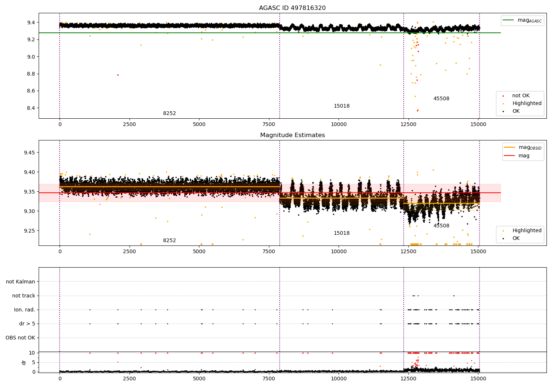Select the mag AGASC legend entry in top plot
Screen dimensions: 552x387
pos(522,20)
